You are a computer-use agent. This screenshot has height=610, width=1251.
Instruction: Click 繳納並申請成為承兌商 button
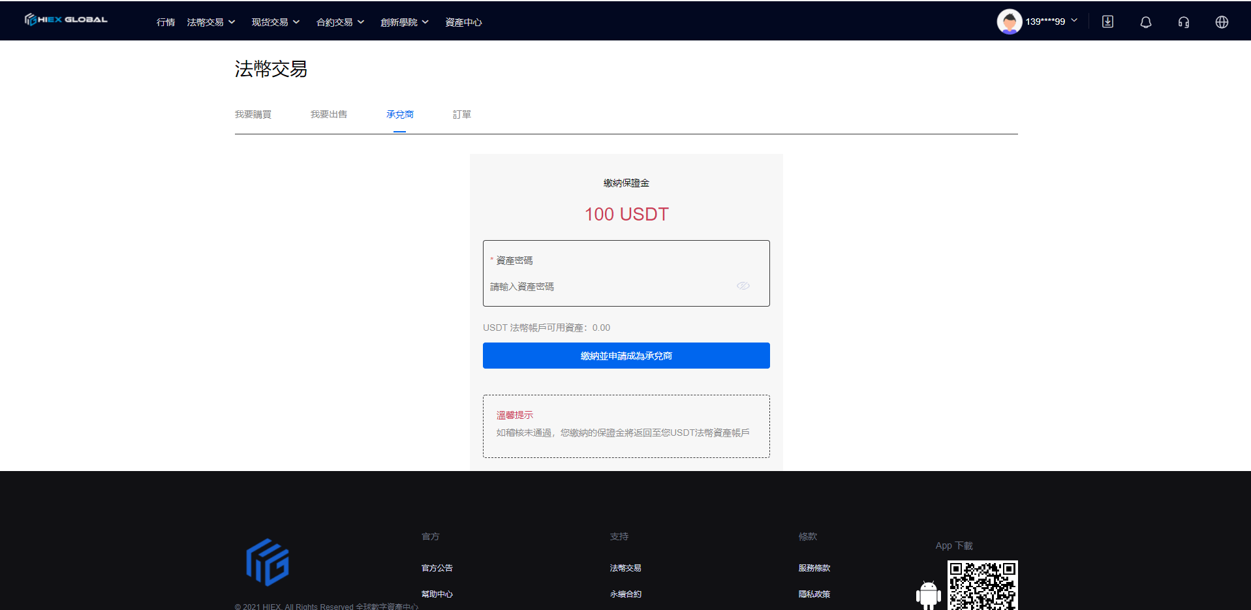[626, 356]
